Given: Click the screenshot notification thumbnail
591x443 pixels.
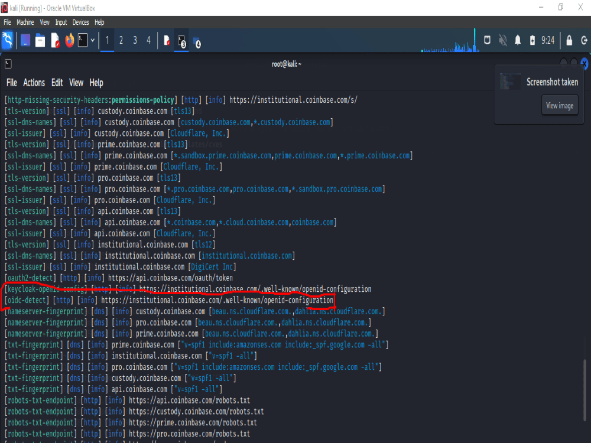Looking at the screenshot, I should (510, 82).
